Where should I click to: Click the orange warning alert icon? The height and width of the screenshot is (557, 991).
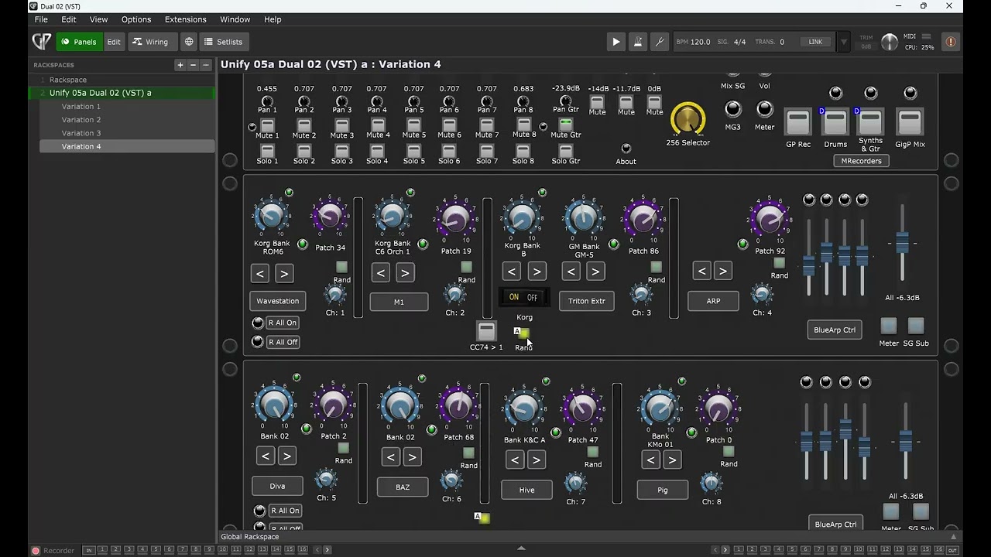(951, 42)
